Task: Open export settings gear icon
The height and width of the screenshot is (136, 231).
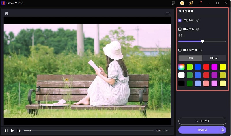Action: (223, 130)
